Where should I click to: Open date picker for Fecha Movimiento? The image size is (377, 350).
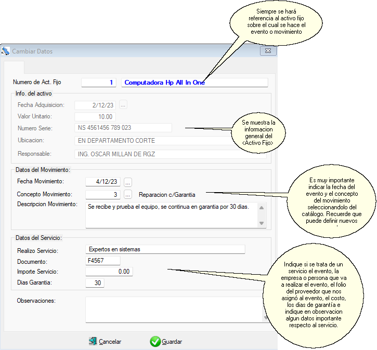[128, 182]
